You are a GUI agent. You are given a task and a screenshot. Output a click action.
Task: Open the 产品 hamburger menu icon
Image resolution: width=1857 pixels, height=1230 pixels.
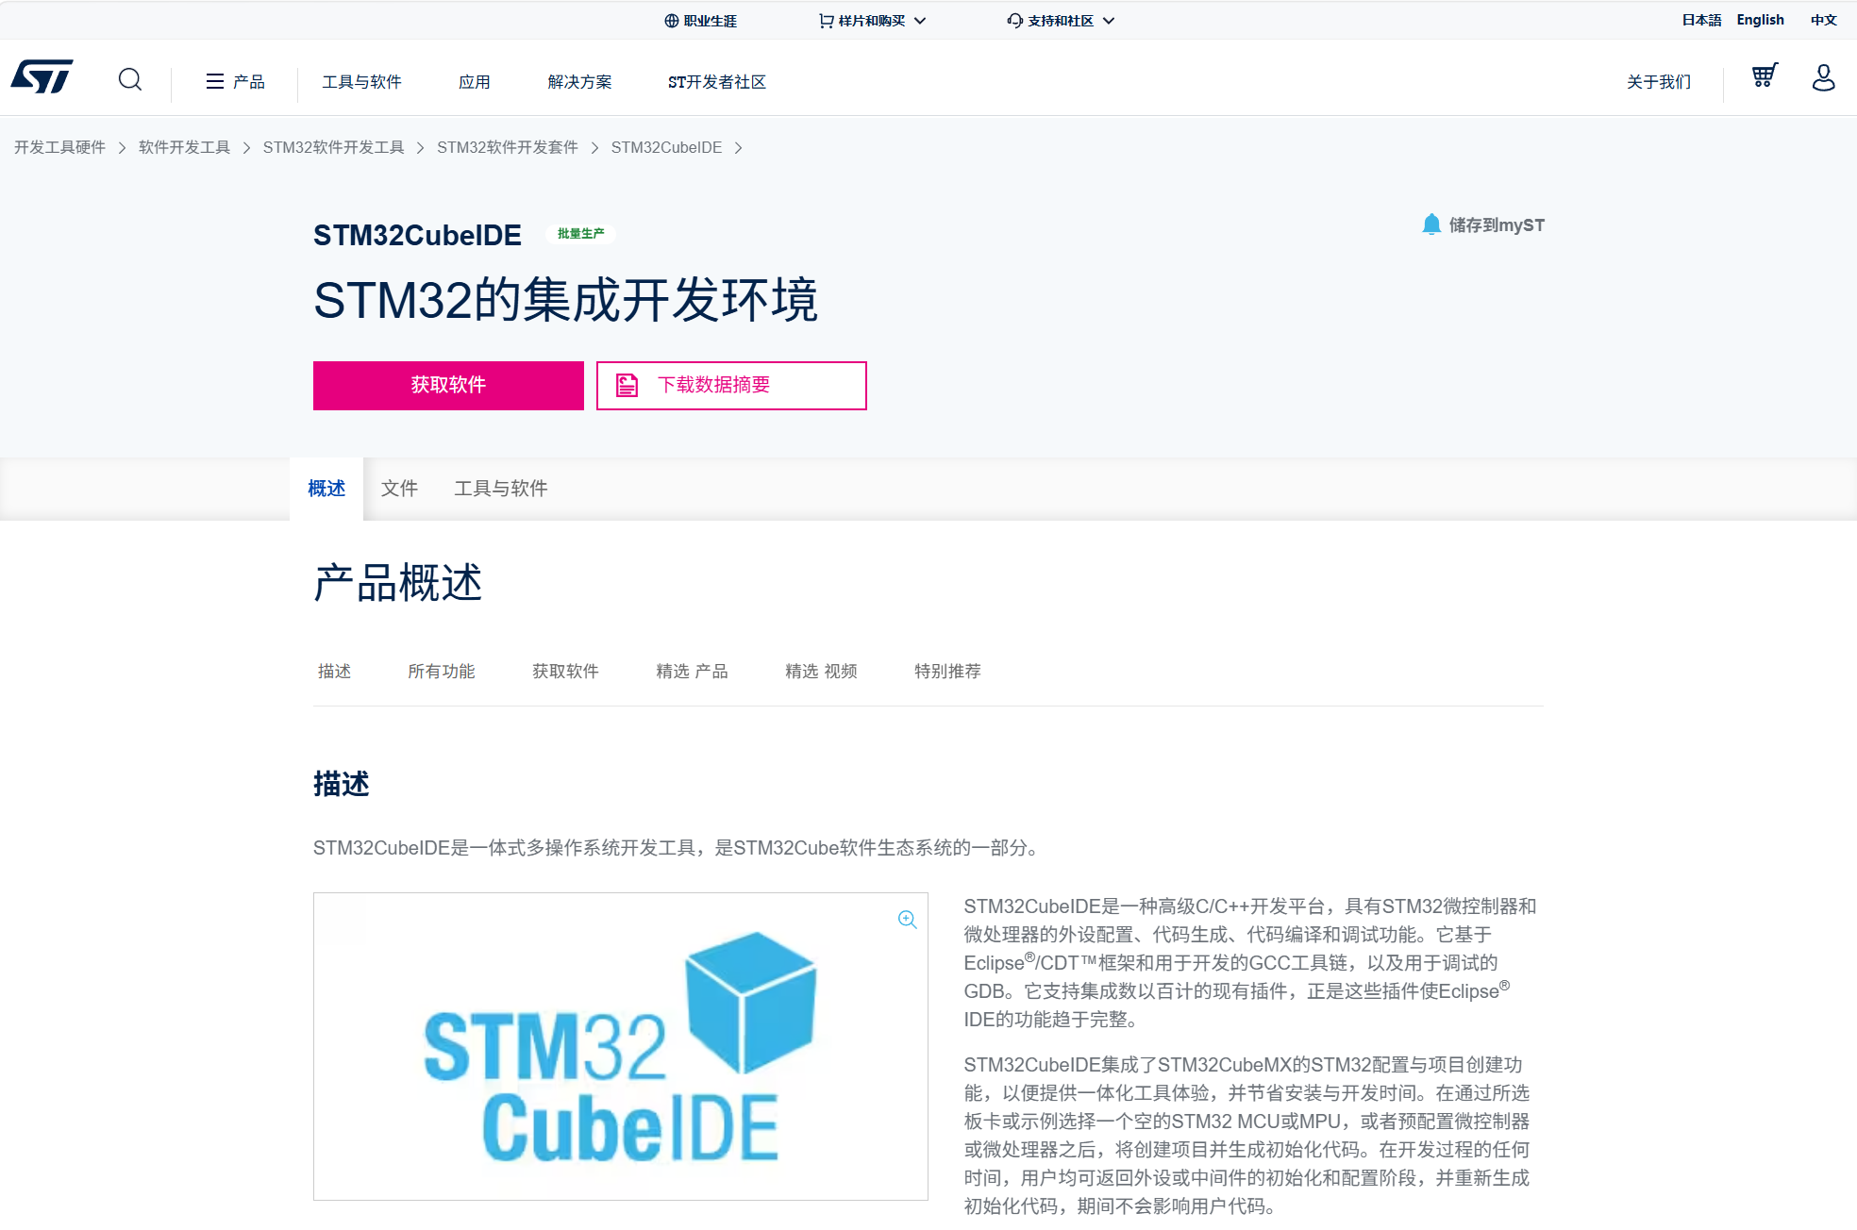pyautogui.click(x=215, y=82)
